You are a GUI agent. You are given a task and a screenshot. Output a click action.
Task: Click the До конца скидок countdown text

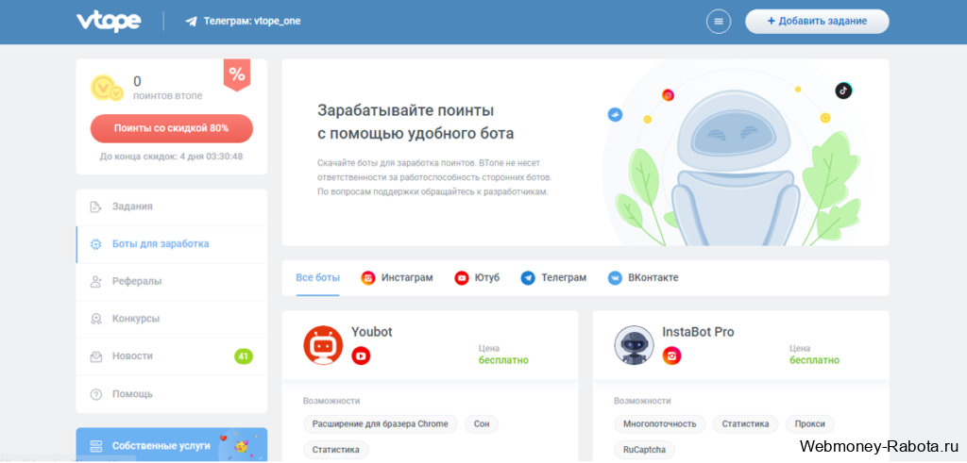pyautogui.click(x=172, y=157)
